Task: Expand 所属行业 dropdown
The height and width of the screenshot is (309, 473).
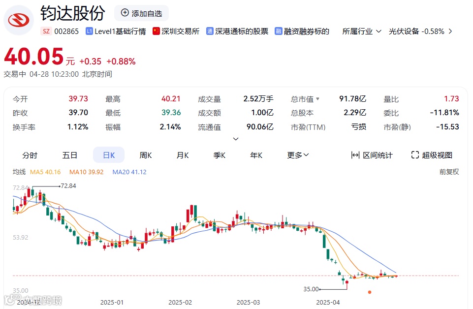Action: coord(362,31)
